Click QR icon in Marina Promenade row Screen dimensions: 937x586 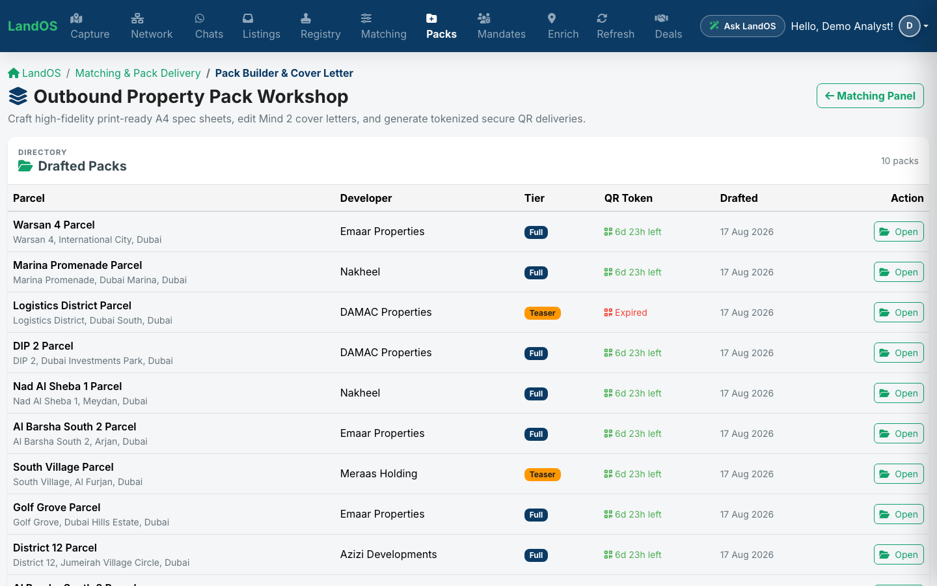pos(608,272)
